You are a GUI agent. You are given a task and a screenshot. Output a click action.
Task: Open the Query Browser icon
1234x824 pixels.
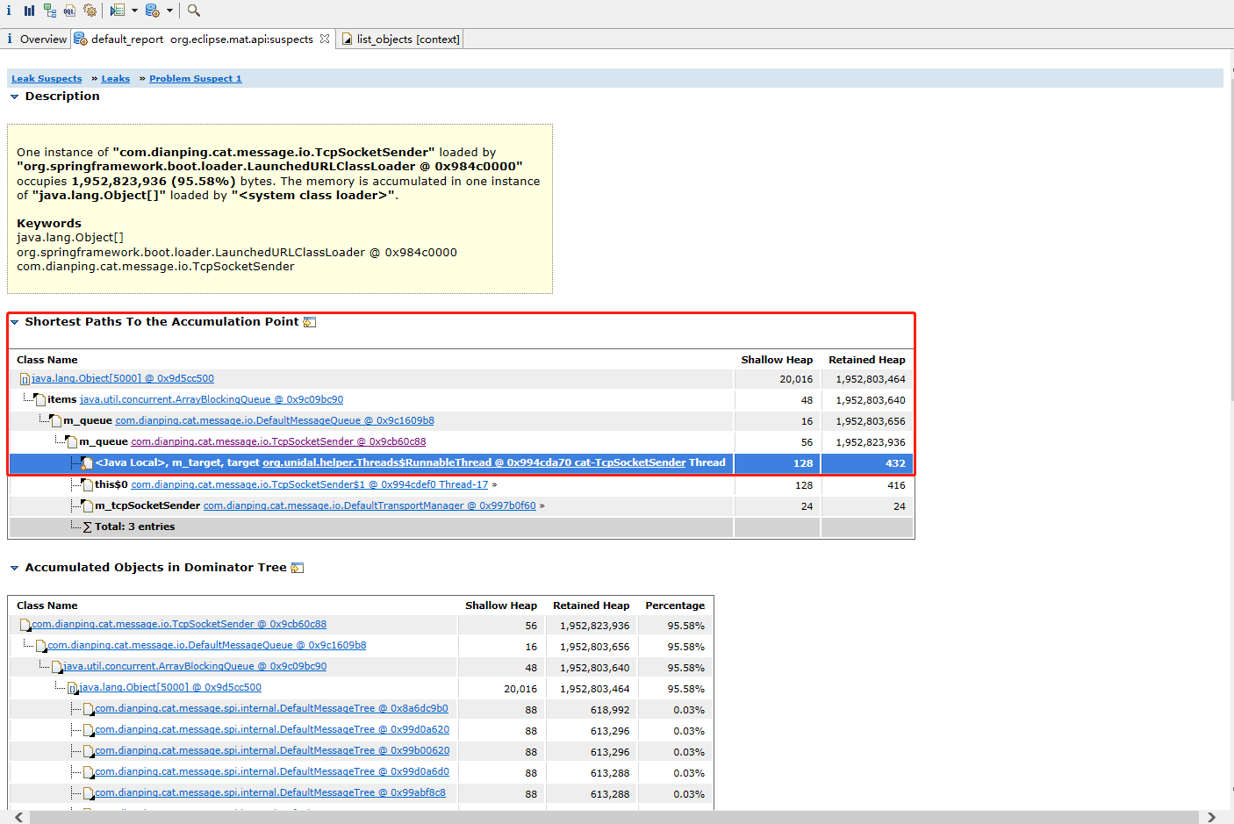[152, 11]
